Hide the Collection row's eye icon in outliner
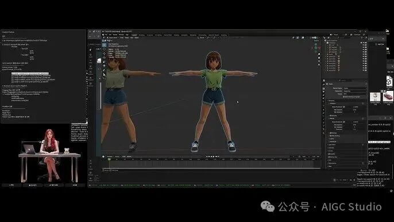The height and width of the screenshot is (222, 394). (x=364, y=43)
